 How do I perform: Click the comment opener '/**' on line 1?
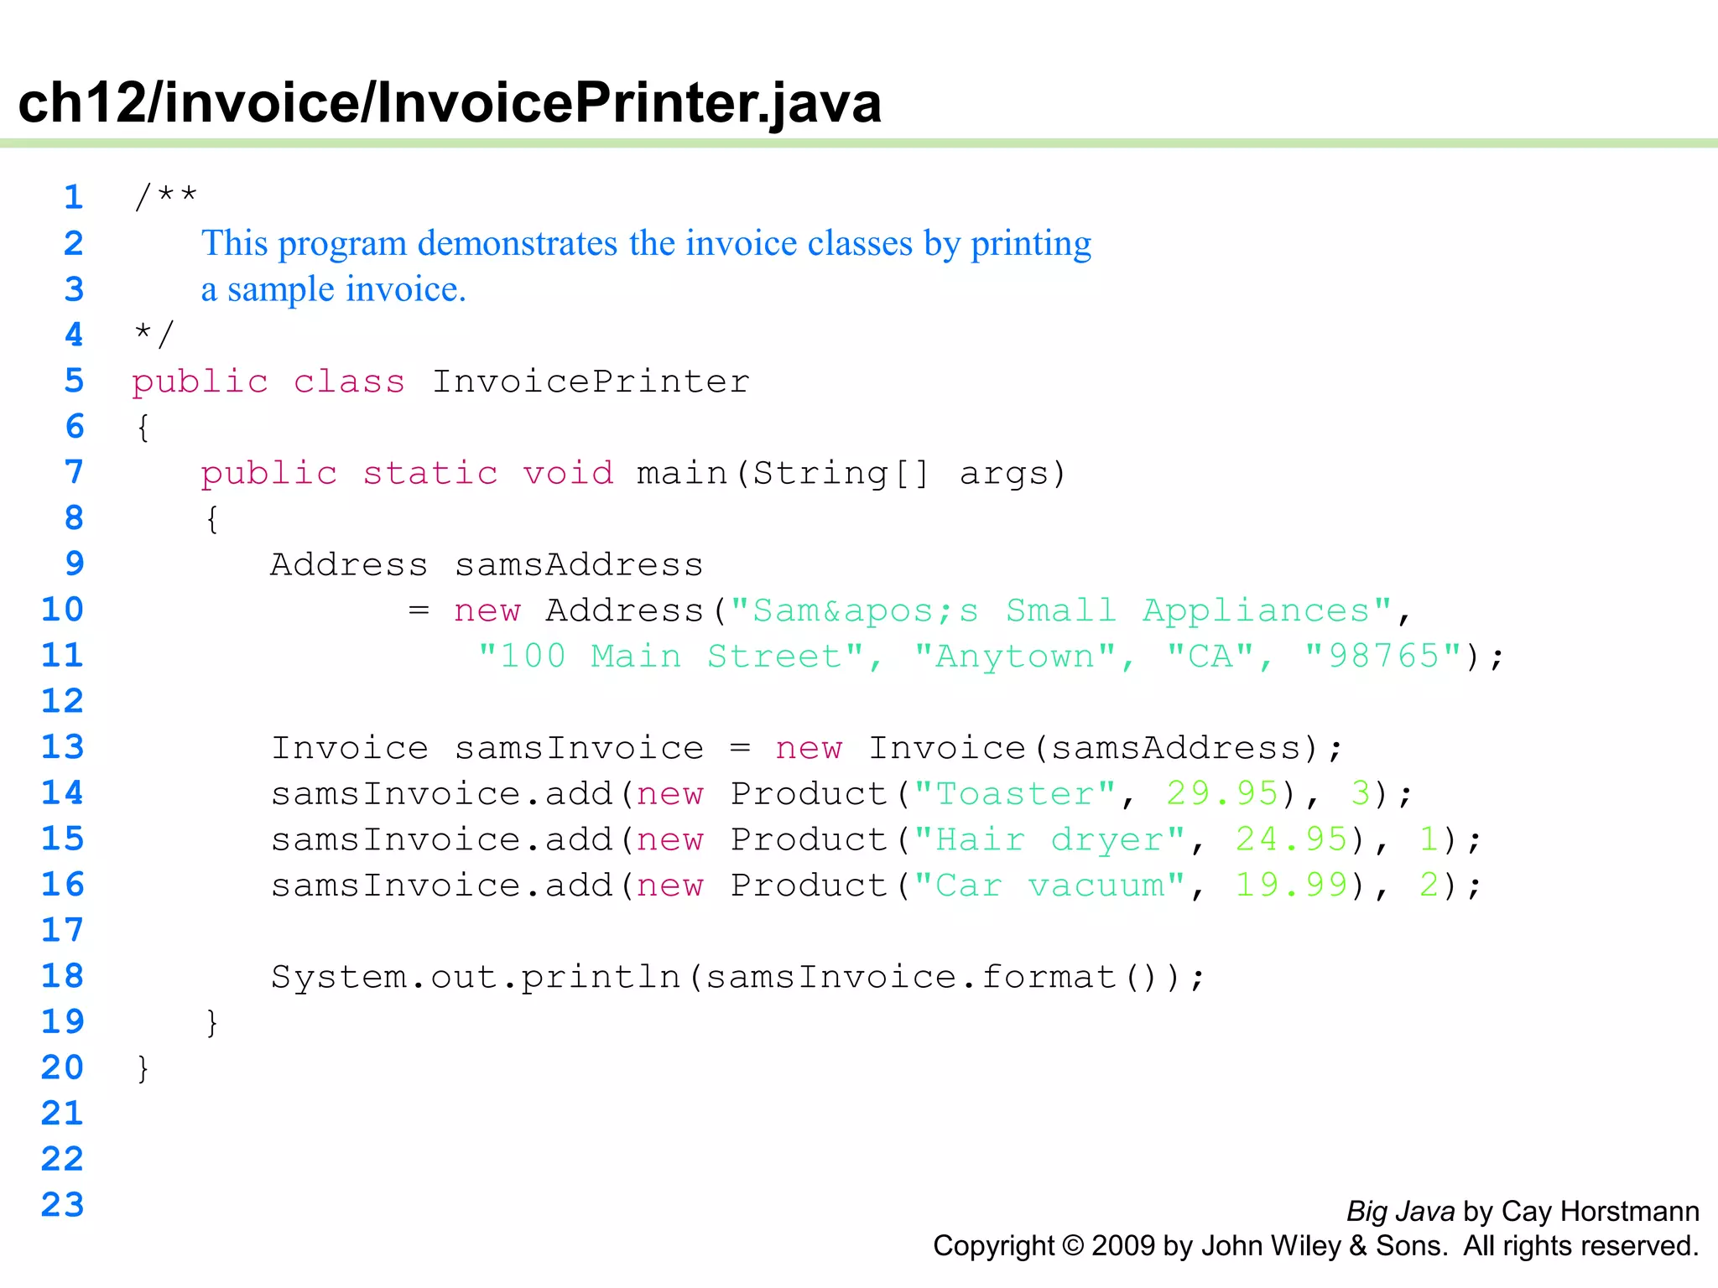pyautogui.click(x=165, y=197)
